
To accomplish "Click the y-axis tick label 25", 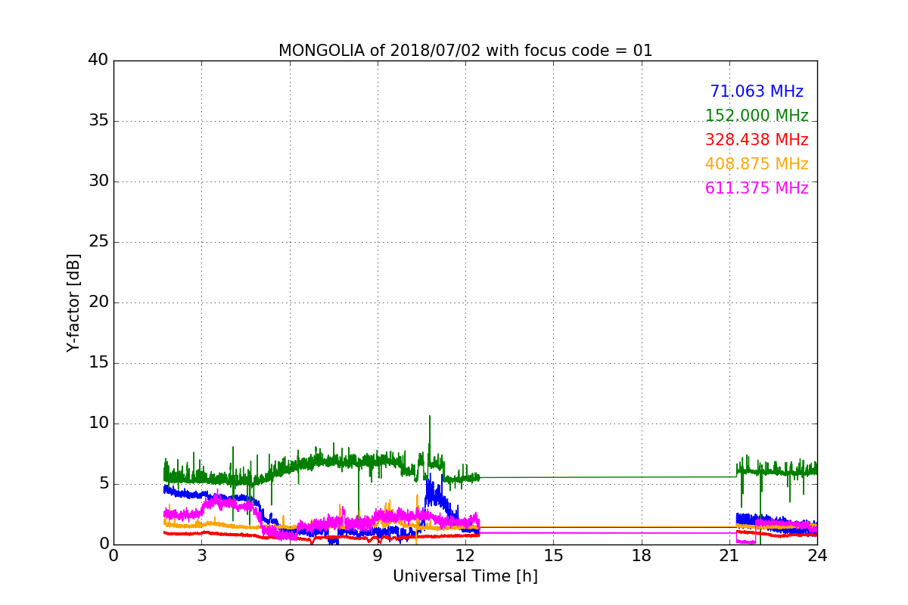I will tap(98, 242).
